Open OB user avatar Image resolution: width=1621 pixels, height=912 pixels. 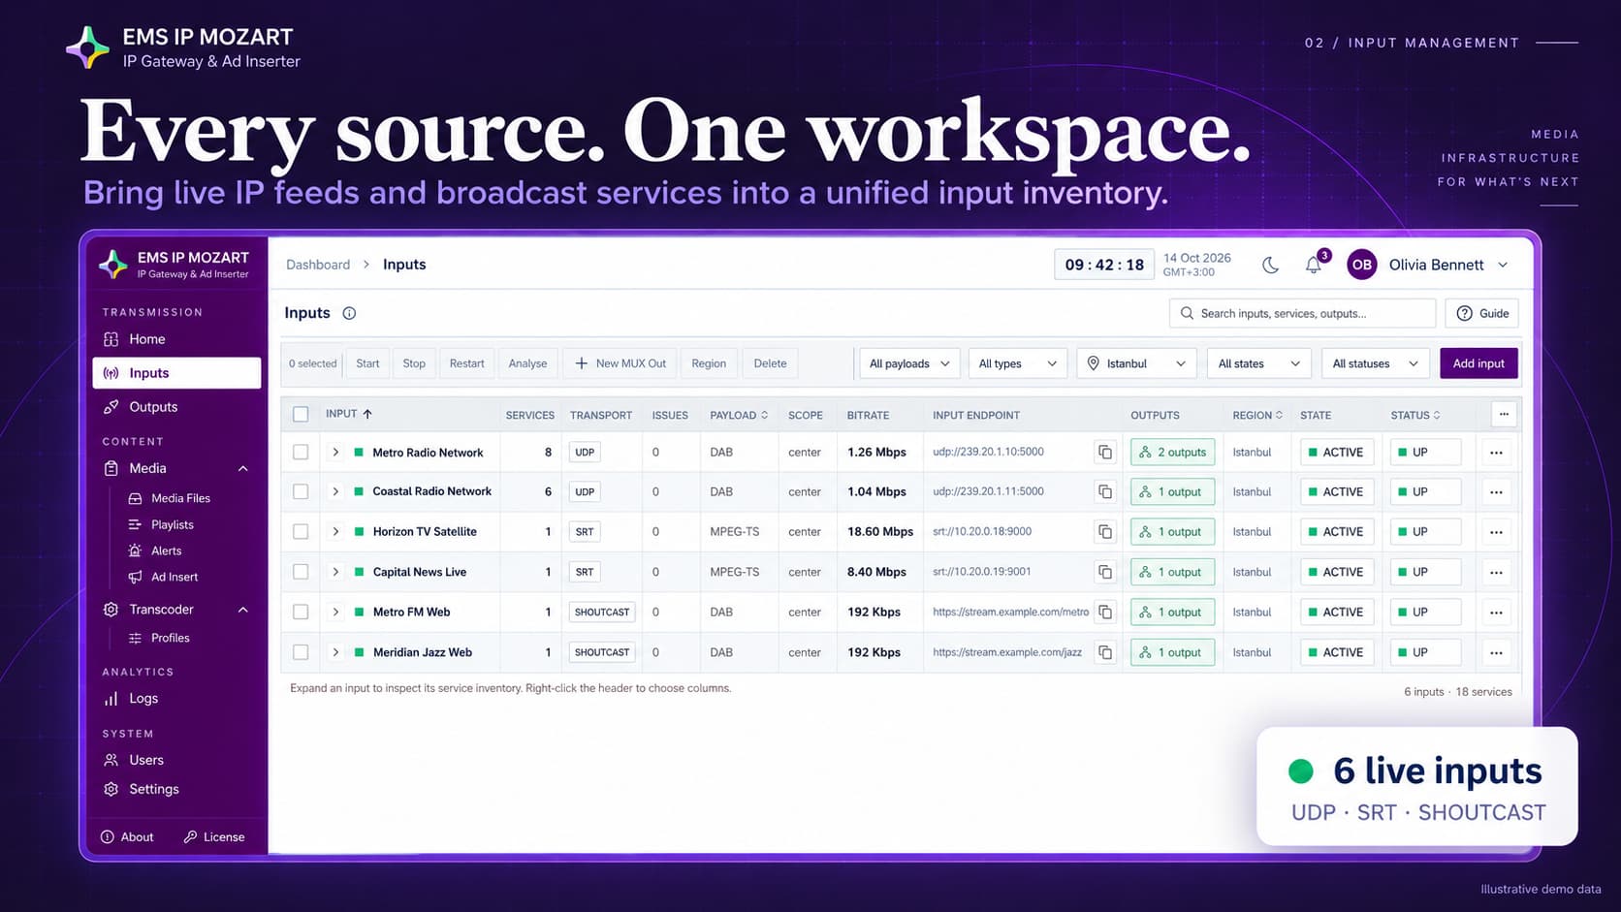(1362, 265)
